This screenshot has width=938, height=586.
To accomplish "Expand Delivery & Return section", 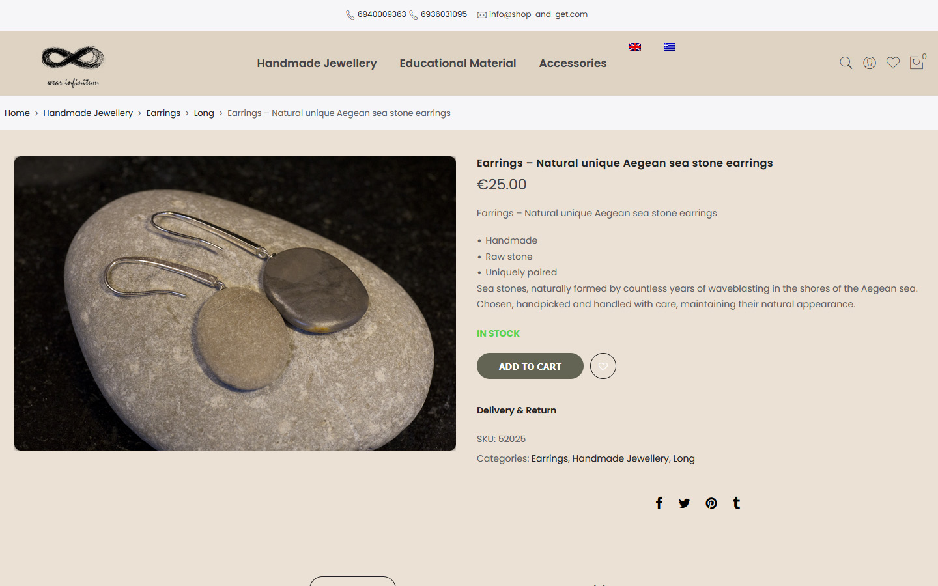I will tap(517, 410).
